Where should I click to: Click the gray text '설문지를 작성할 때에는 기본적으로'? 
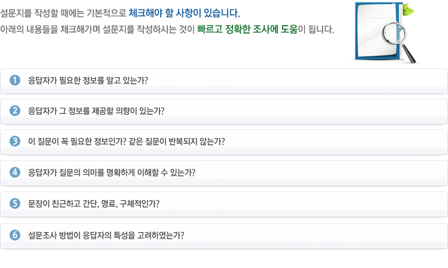coord(63,13)
